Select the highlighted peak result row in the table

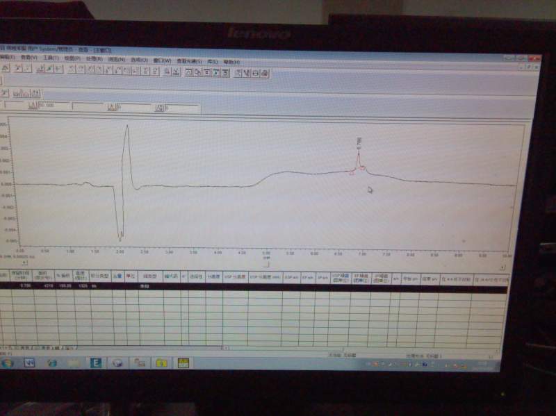click(253, 286)
